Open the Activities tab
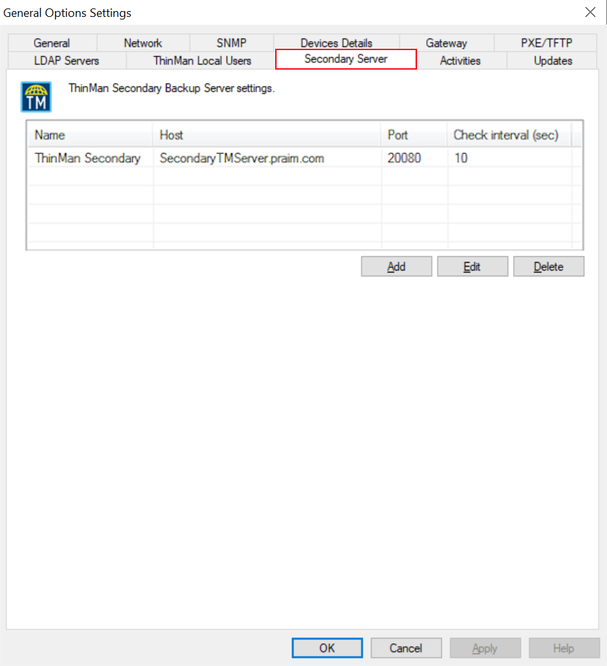Viewport: 607px width, 666px height. 460,60
